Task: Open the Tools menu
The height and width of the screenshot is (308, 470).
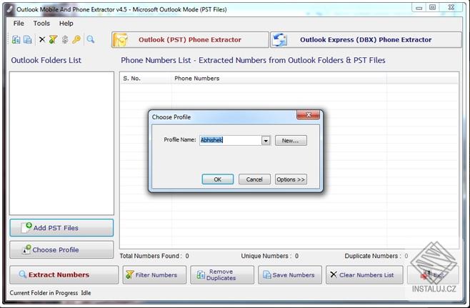Action: point(41,24)
